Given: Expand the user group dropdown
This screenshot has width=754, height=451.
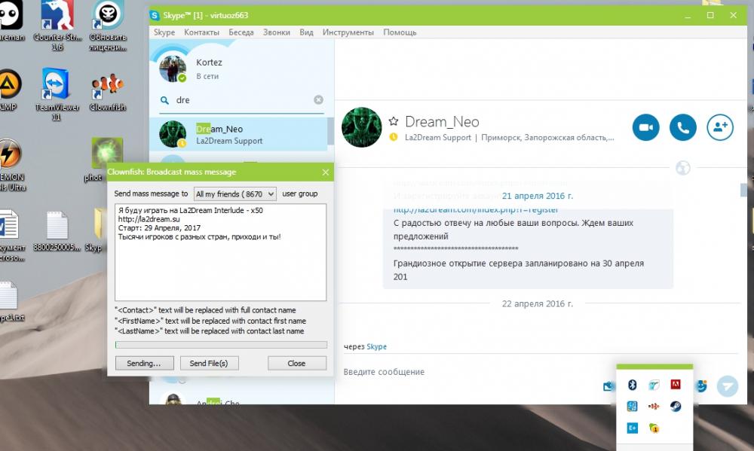Looking at the screenshot, I should (x=235, y=194).
